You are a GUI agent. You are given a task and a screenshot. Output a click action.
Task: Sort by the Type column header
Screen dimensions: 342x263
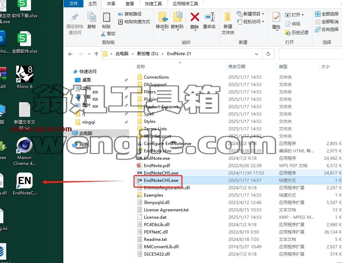(x=283, y=66)
